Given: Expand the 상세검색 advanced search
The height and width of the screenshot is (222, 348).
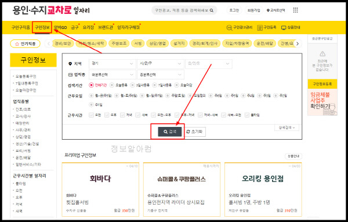Looking at the screenshot, I should pyautogui.click(x=287, y=128).
